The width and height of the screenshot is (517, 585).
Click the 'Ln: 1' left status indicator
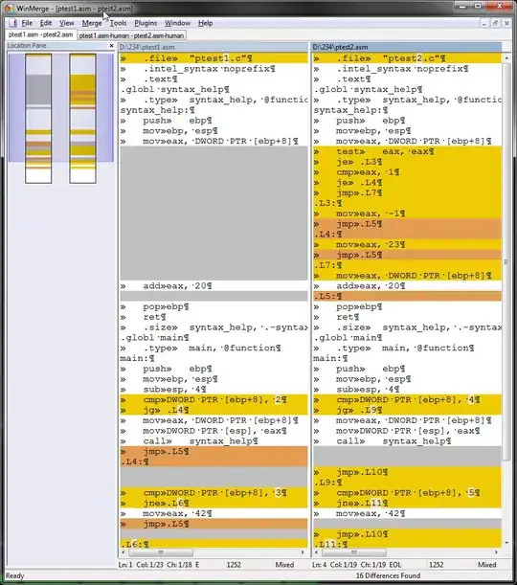click(125, 565)
